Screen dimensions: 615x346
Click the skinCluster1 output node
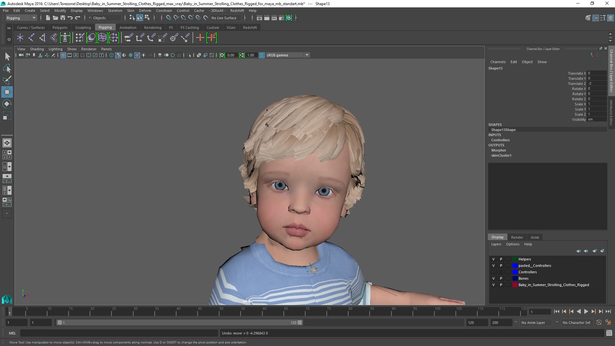pyautogui.click(x=501, y=155)
